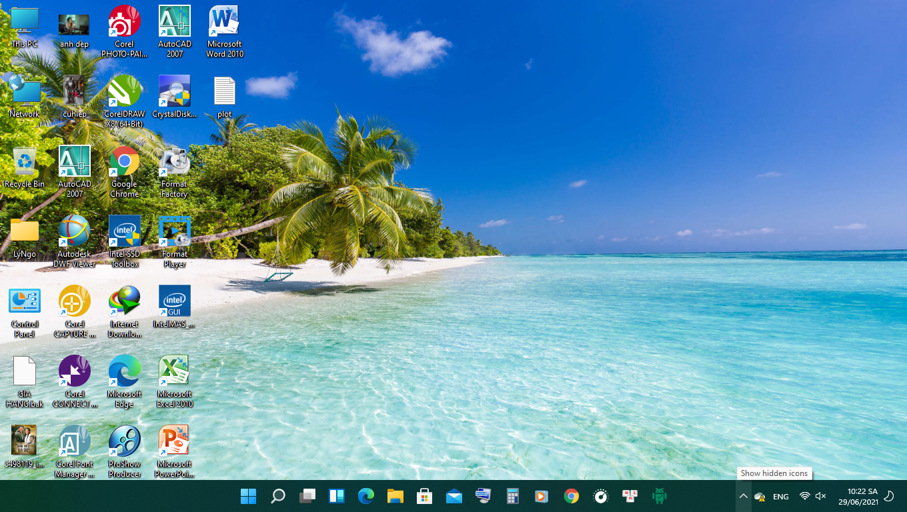The height and width of the screenshot is (512, 907).
Task: Toggle the Focus assist moon icon
Action: 889,496
